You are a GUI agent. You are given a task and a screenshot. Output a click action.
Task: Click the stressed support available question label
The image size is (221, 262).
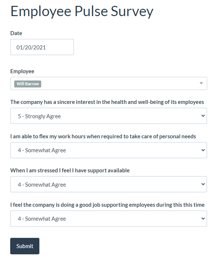(70, 171)
